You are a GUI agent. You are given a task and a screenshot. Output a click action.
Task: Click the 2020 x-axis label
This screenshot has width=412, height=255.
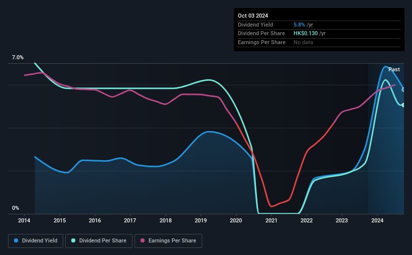coord(236,220)
